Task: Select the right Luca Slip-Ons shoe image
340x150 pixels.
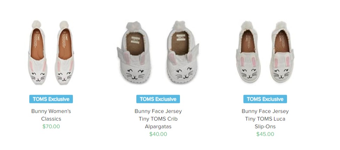Action: tap(282, 52)
